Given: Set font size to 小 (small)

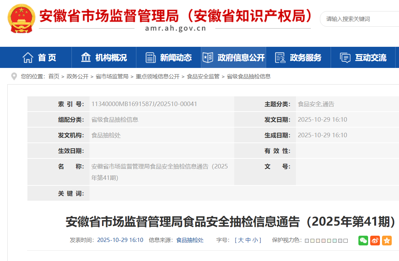Looking at the screenshot, I should pyautogui.click(x=255, y=240).
